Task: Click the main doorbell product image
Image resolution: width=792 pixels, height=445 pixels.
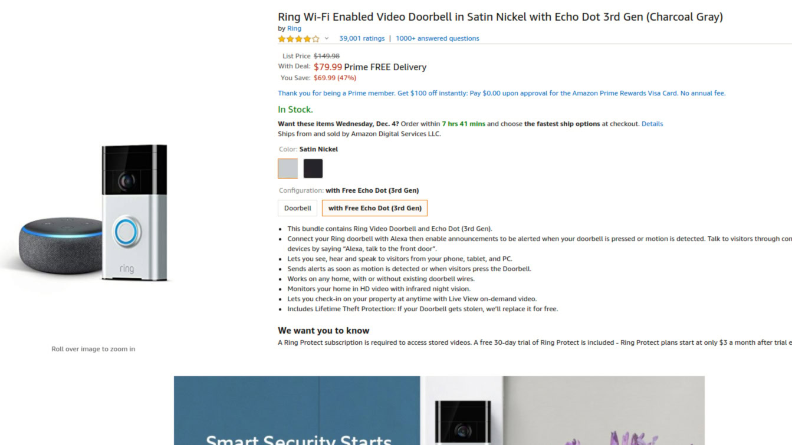Action: tap(134, 212)
